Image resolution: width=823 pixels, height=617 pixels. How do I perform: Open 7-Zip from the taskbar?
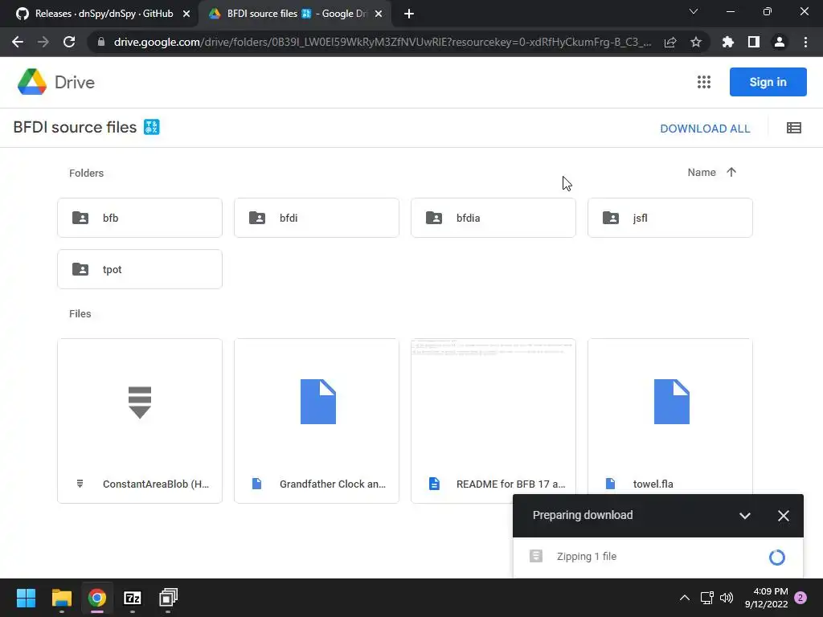pos(133,598)
